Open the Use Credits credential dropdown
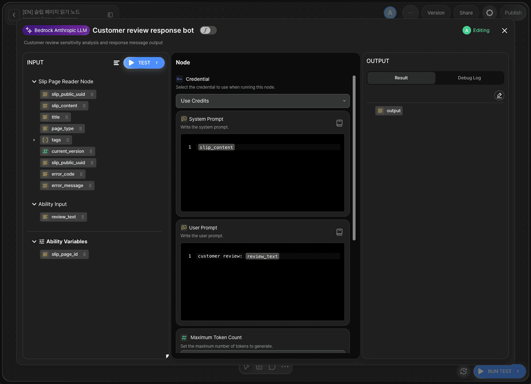The height and width of the screenshot is (384, 531). tap(263, 101)
